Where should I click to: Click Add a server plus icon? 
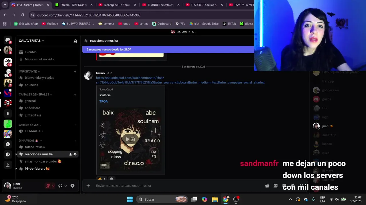click(x=8, y=144)
